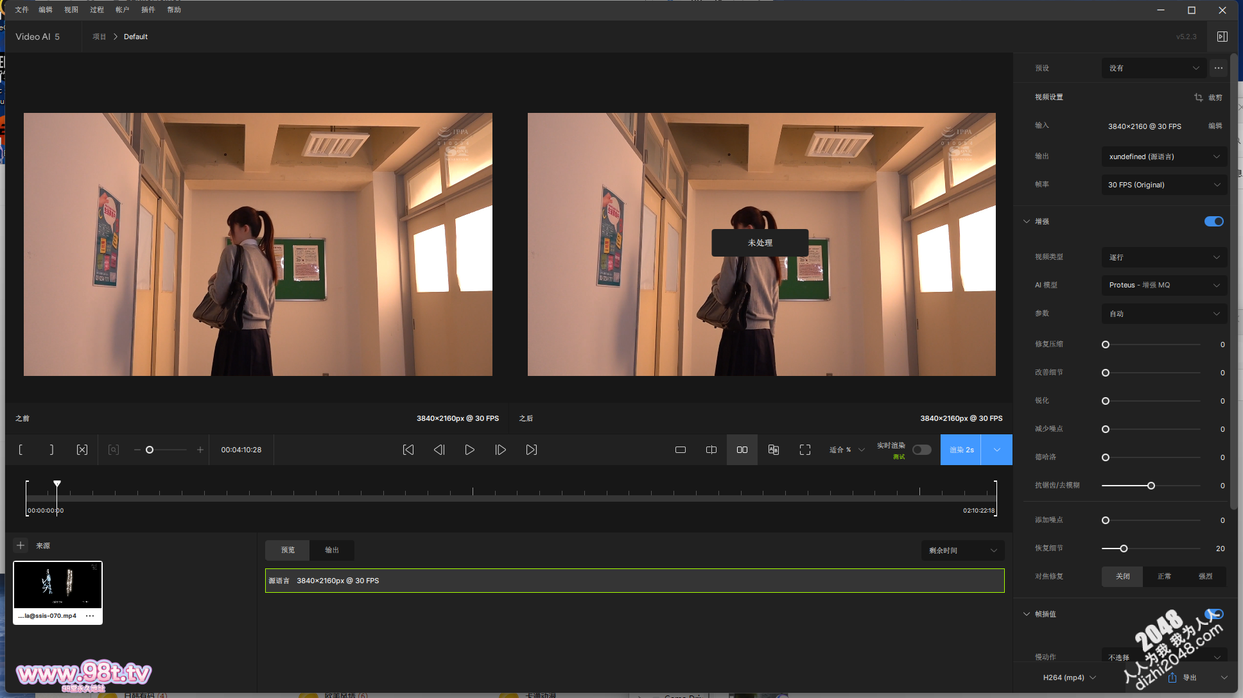Click the 渲染 2s render button

pyautogui.click(x=961, y=450)
